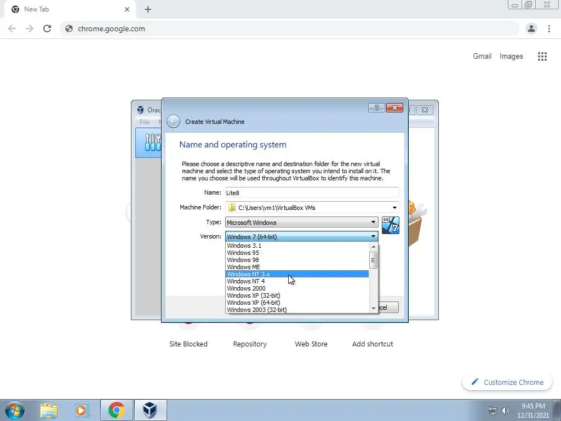Select Windows XP (32-bit) option

click(x=297, y=295)
